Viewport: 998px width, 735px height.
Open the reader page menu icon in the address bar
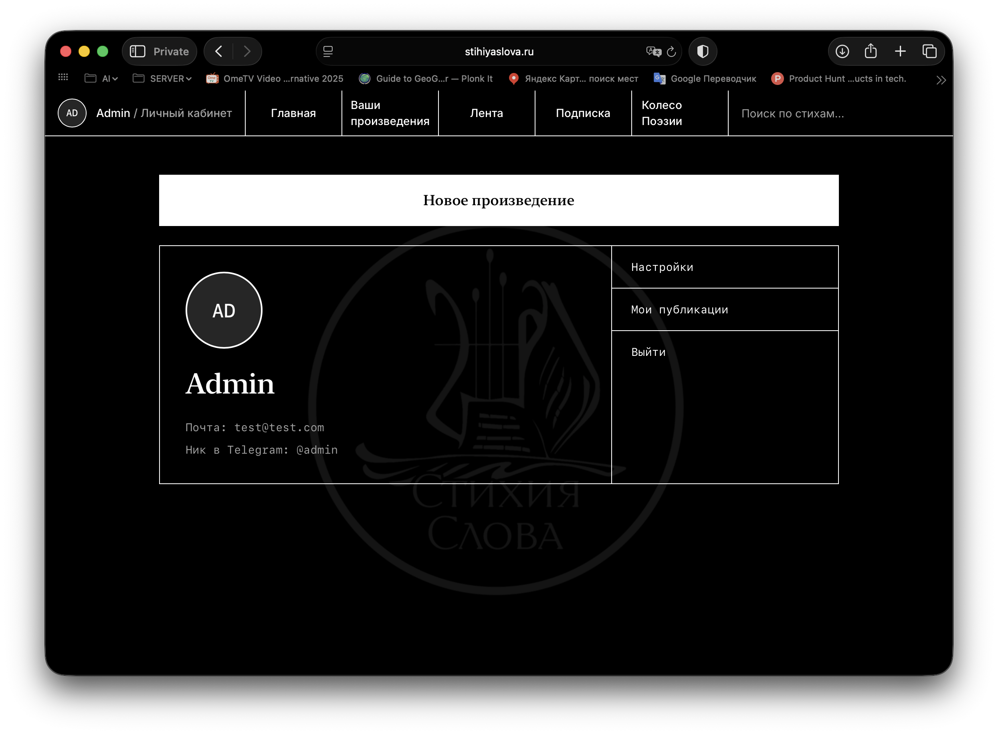click(x=328, y=52)
